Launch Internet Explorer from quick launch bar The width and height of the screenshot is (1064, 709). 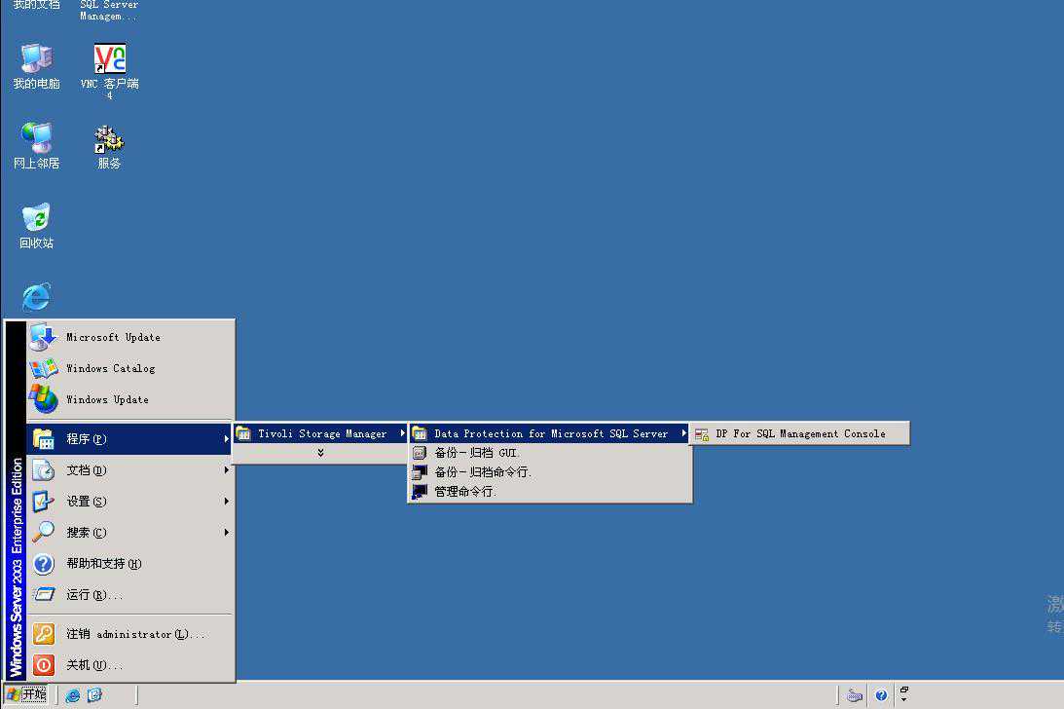tap(73, 695)
